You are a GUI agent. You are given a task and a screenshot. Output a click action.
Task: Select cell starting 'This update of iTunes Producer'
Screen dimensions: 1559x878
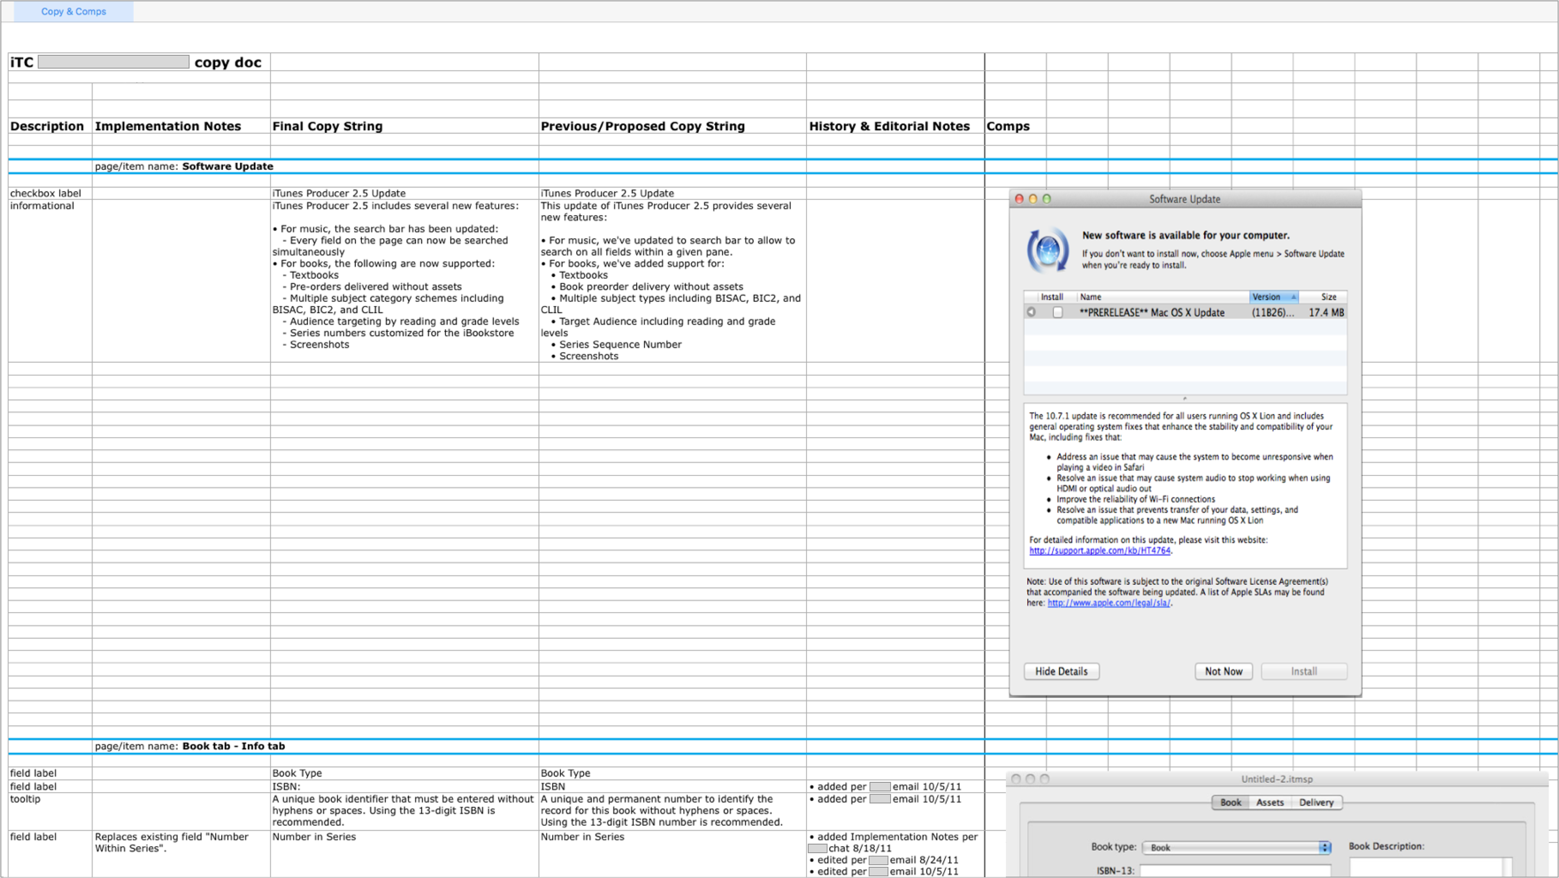click(672, 281)
